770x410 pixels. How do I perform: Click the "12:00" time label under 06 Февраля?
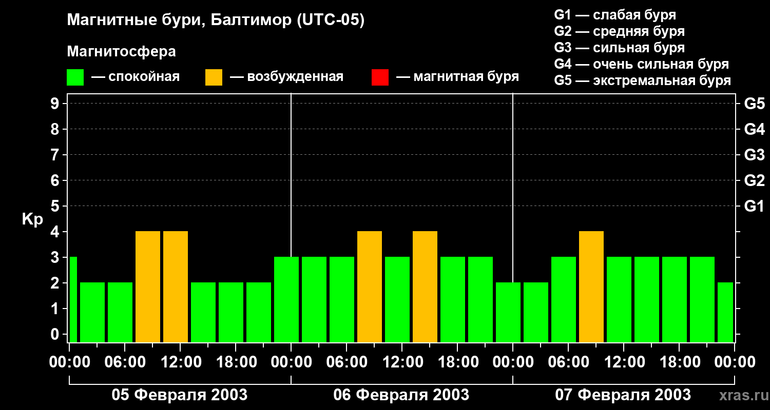[x=402, y=362]
